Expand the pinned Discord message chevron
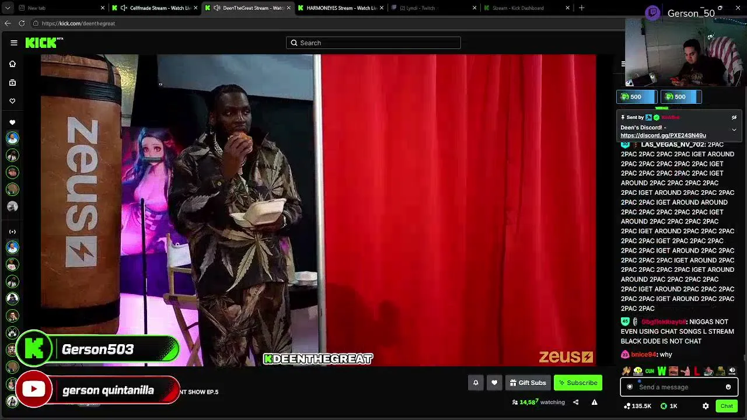 click(x=734, y=129)
